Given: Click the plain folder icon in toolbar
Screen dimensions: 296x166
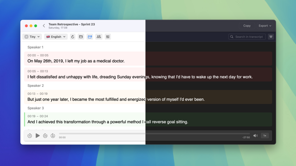Looking at the screenshot, I should pyautogui.click(x=81, y=37).
